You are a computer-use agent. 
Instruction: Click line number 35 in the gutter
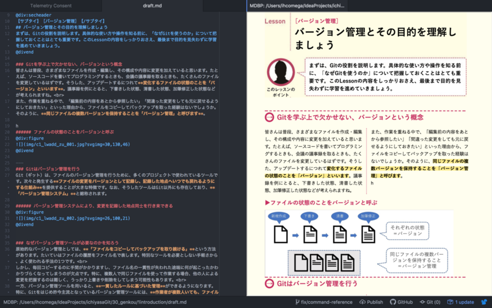(7, 242)
